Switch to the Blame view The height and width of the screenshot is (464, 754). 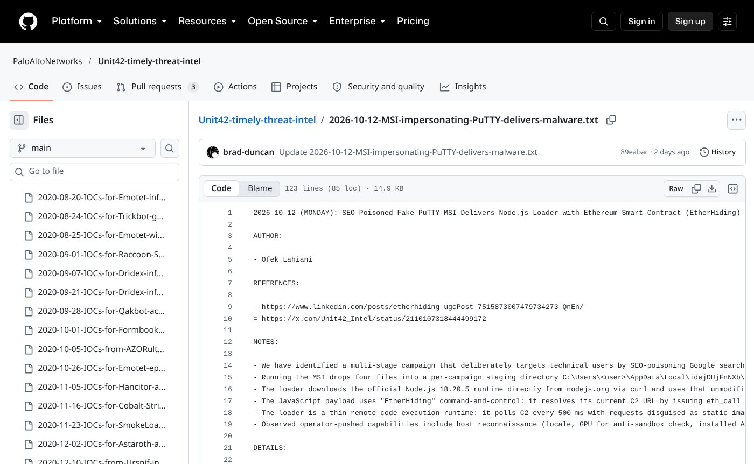coord(260,188)
